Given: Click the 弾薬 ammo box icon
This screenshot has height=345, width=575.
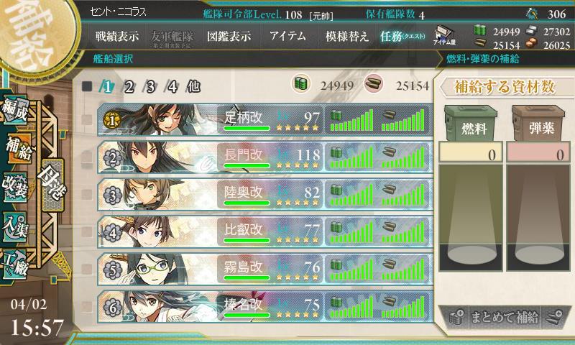Looking at the screenshot, I should click(538, 124).
